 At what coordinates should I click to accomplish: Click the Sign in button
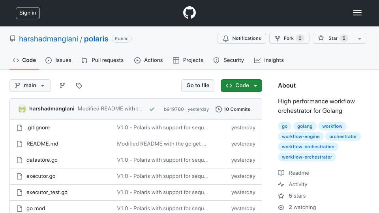point(28,13)
